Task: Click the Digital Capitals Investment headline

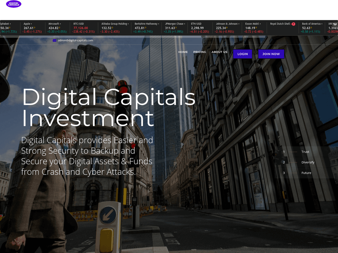Action: click(x=108, y=108)
